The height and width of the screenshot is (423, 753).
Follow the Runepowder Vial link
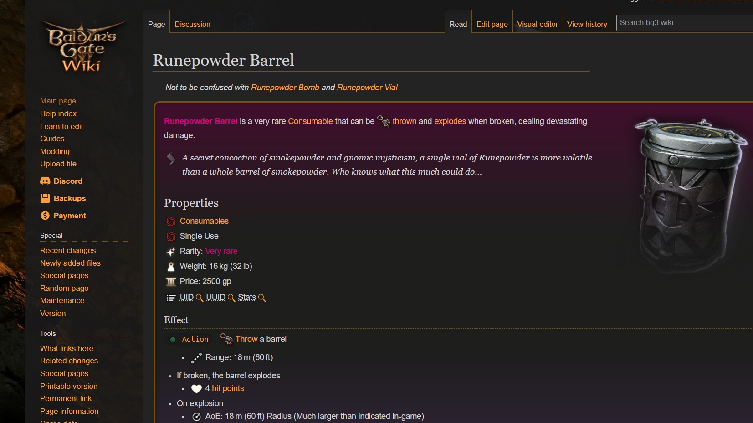[367, 88]
